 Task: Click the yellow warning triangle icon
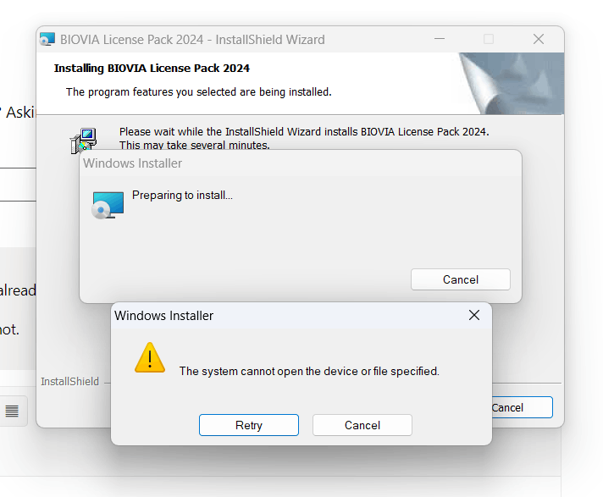point(150,358)
